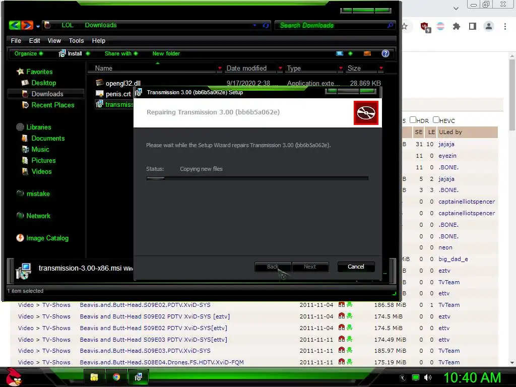The width and height of the screenshot is (516, 387).
Task: Select the .crt certificate file icon
Action: (x=99, y=94)
